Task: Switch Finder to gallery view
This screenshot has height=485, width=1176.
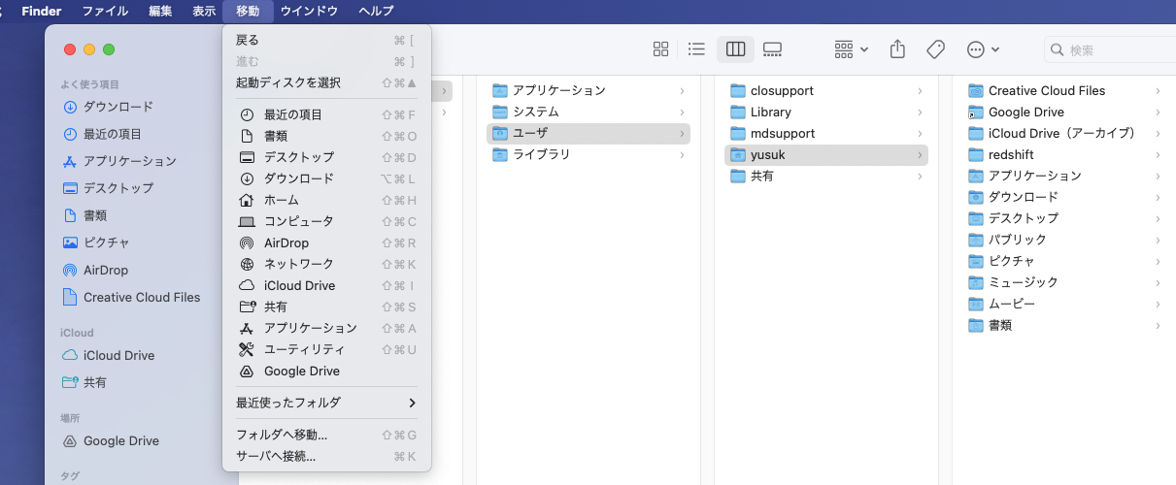Action: click(x=773, y=49)
